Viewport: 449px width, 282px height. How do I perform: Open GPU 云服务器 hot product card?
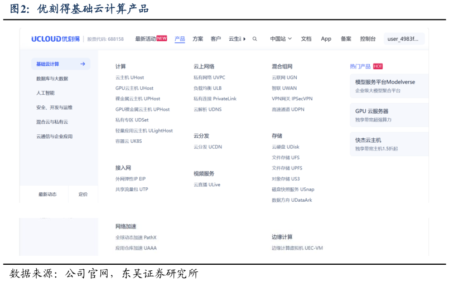click(x=389, y=115)
